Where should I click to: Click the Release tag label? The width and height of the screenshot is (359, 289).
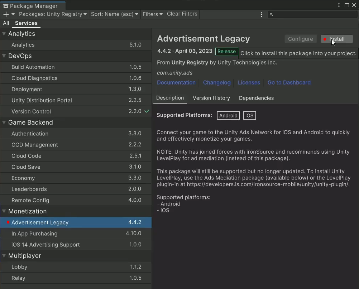tap(226, 51)
